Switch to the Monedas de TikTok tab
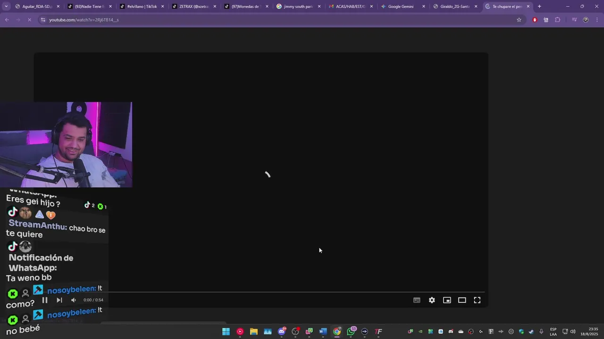The height and width of the screenshot is (339, 604). (245, 7)
